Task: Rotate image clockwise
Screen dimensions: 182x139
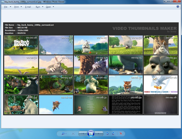Action: (113, 134)
